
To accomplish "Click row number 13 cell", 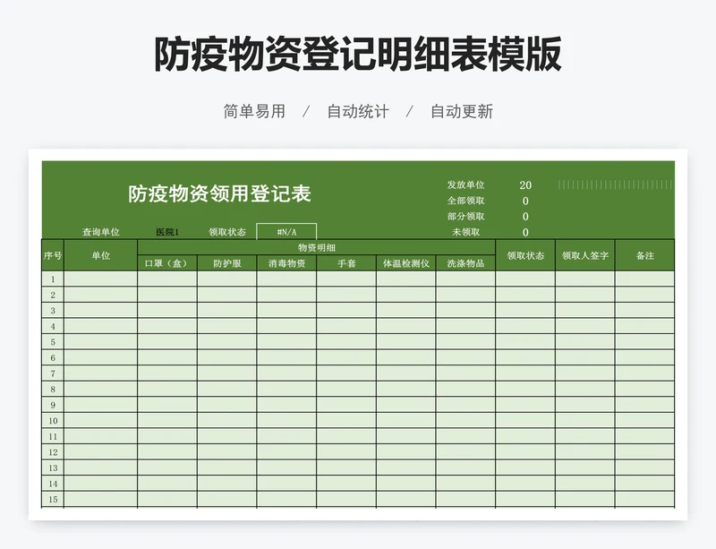I will pos(53,468).
